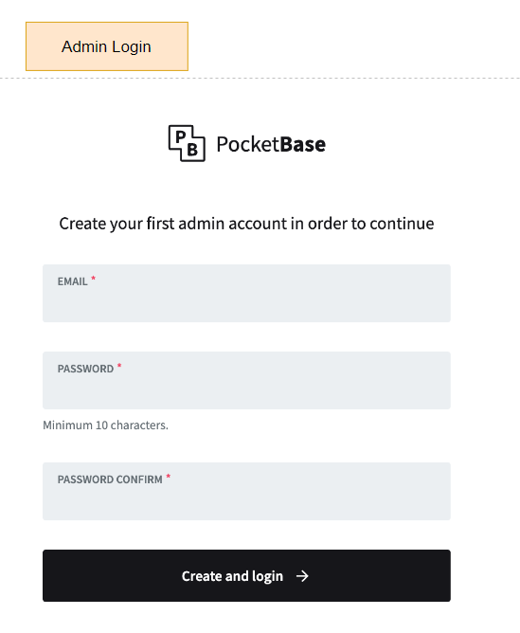Click the PocketBase wordmark text
This screenshot has width=520, height=633.
pos(271,144)
